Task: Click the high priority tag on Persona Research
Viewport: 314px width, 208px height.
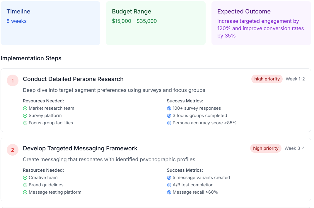Action: 267,79
